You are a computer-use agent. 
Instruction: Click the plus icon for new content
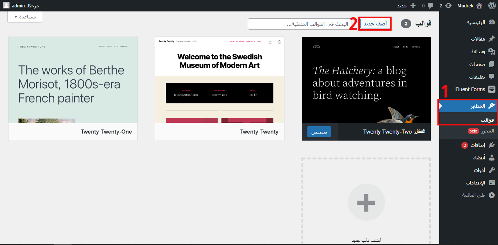pyautogui.click(x=413, y=6)
